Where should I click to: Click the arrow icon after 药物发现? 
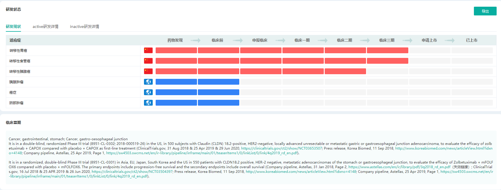(x=196, y=40)
